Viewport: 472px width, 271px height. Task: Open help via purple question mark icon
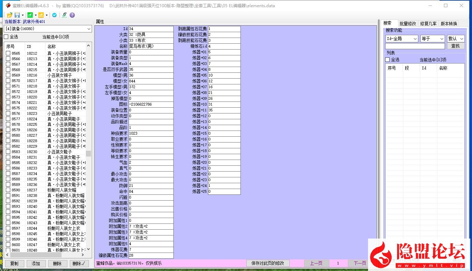pos(72,15)
